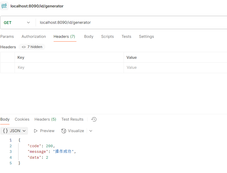Viewport: 227px width, 173px height.
Task: Click the request history clock icon
Action: tap(94, 119)
